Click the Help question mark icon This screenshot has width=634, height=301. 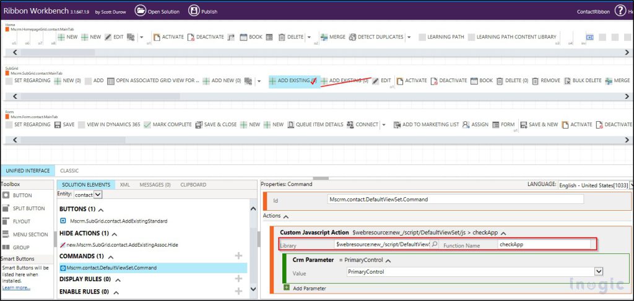[x=620, y=11]
